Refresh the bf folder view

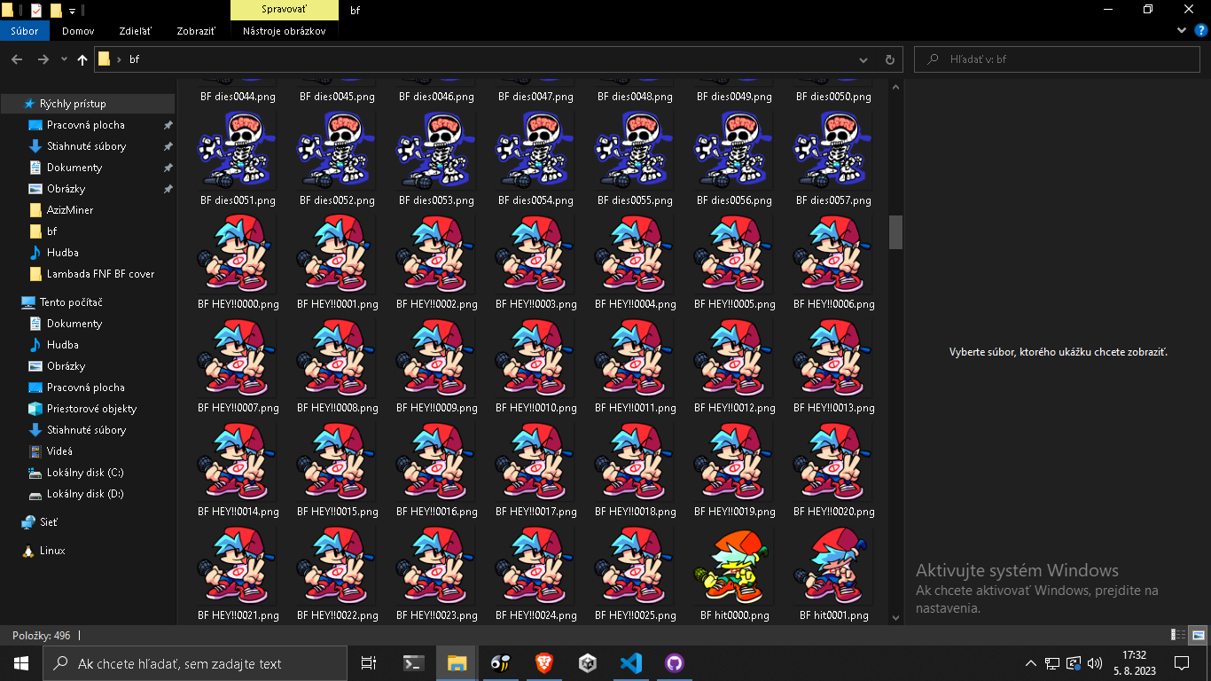click(x=889, y=59)
